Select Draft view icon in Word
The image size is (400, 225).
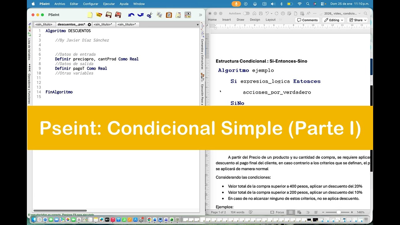click(x=316, y=212)
